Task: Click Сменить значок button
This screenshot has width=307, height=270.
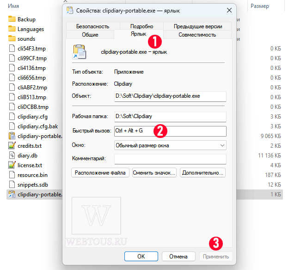Action: tap(154, 173)
